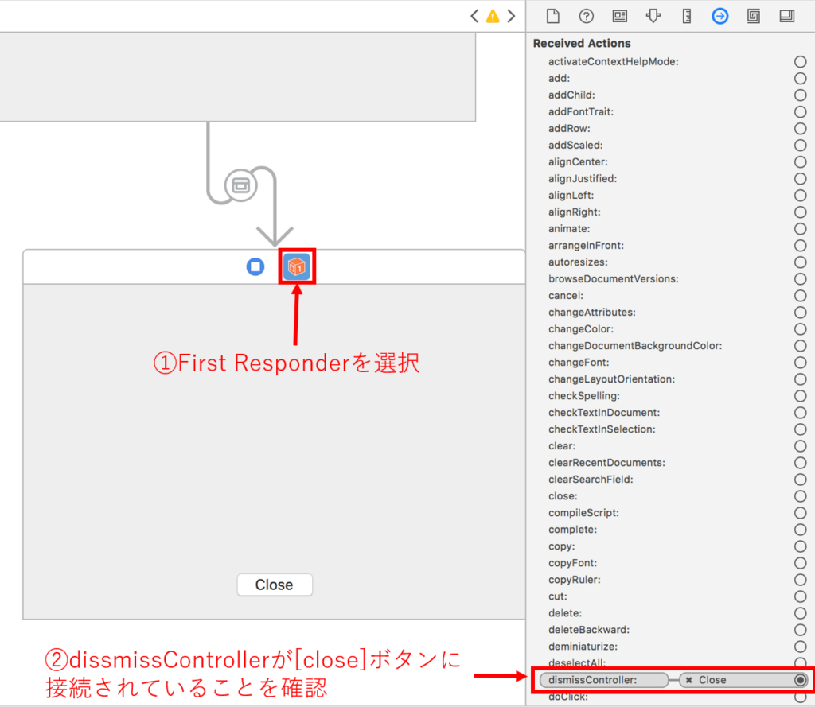
Task: Click the yellow warning issue indicator
Action: tap(493, 16)
